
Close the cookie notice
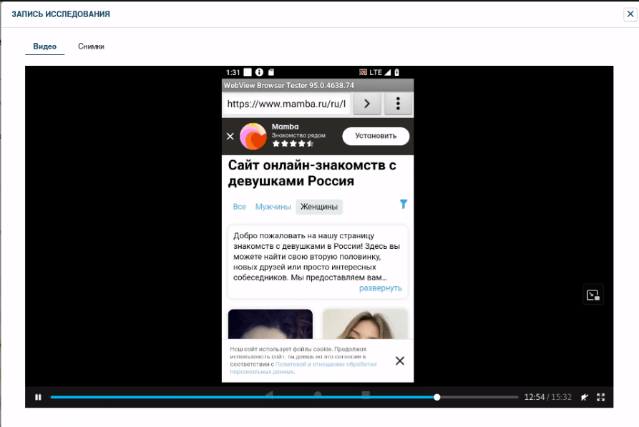400,360
